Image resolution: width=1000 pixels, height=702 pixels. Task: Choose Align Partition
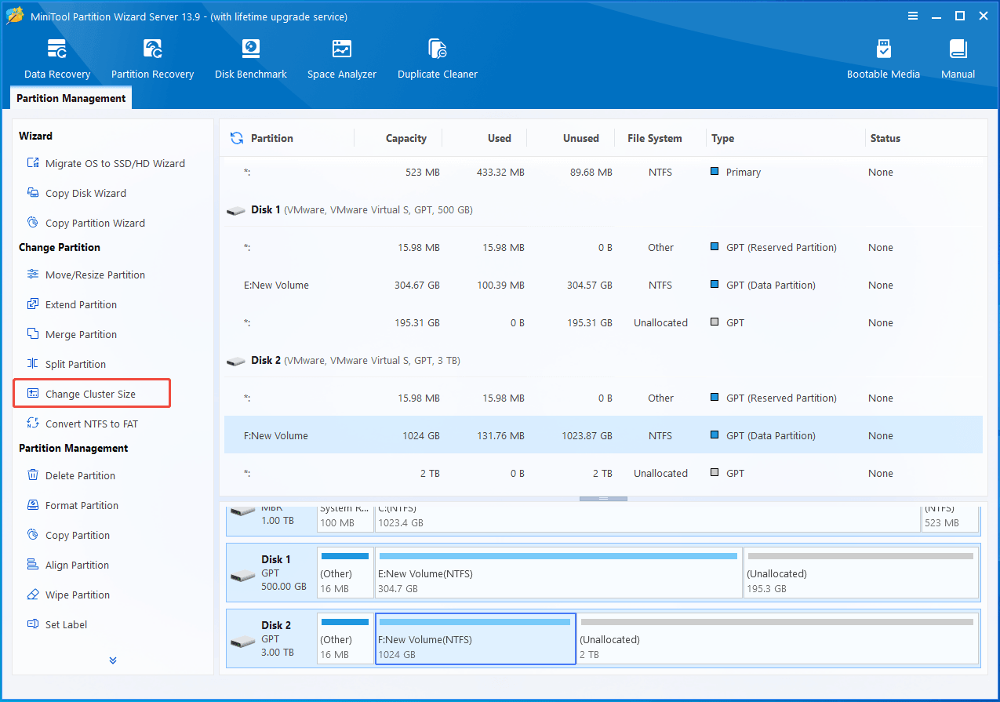tap(67, 565)
